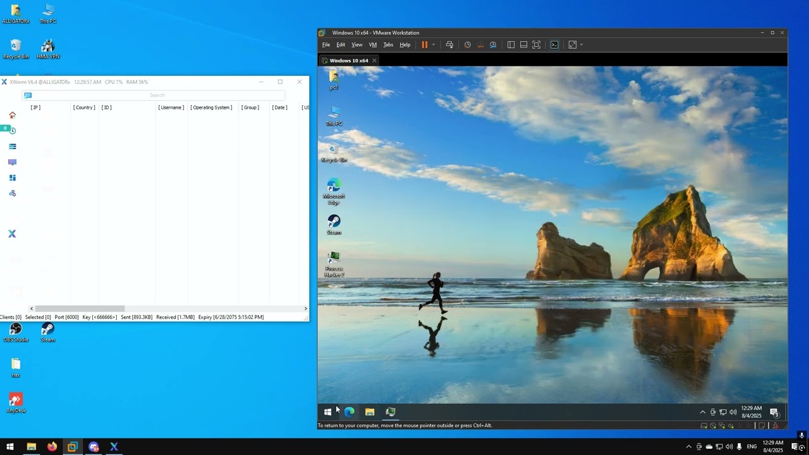Click the guest Windows Start button
This screenshot has width=809, height=455.
click(x=327, y=412)
